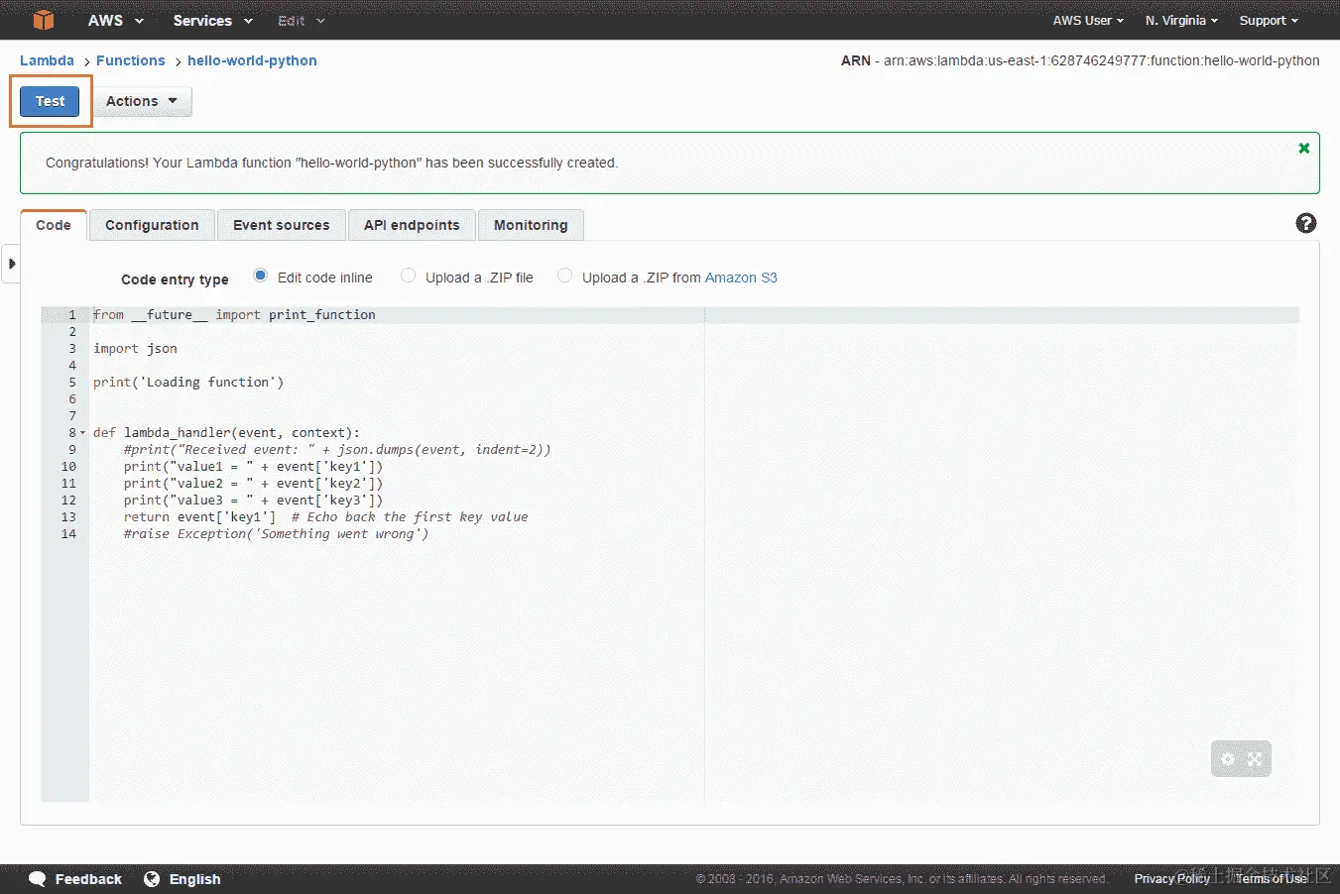Click the function ARN text
Screen dimensions: 1340x894
click(1080, 60)
